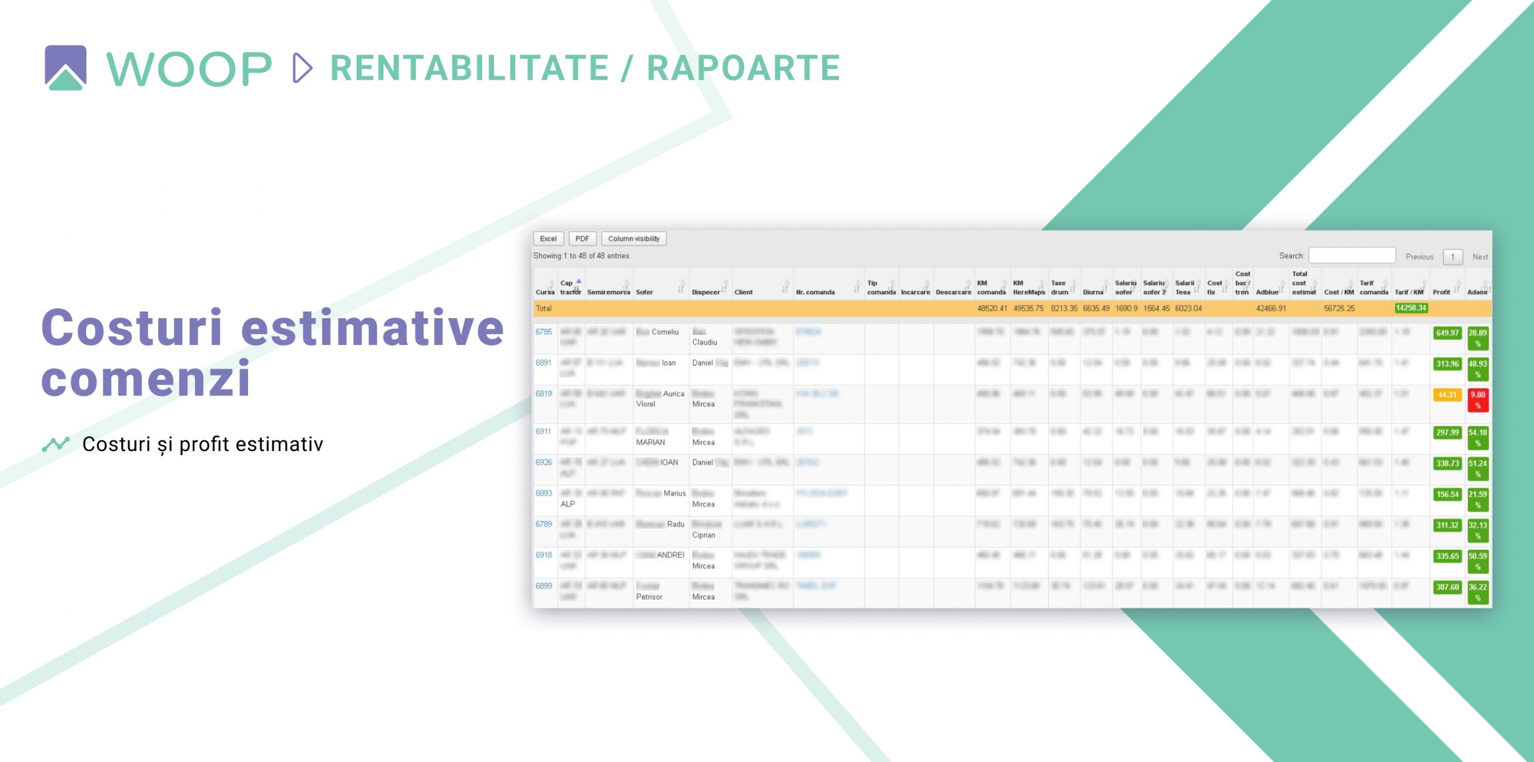Screen dimensions: 1534x762
Task: Open cursa link 6785
Action: coord(543,332)
